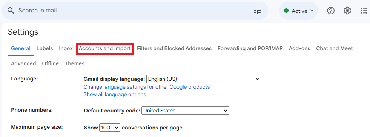370x137 pixels.
Task: Click Show all language options link
Action: (115, 94)
